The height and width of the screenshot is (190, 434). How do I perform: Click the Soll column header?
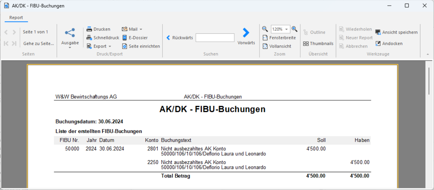[321, 140]
